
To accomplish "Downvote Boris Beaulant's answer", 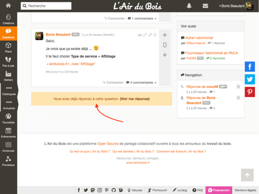I will coord(164,55).
